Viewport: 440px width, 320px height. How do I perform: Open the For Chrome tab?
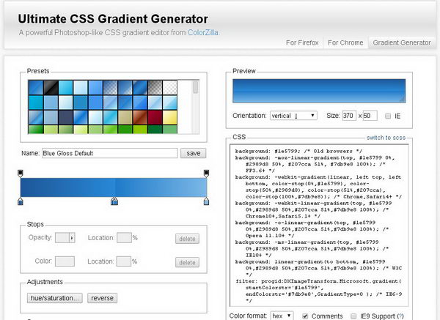(x=345, y=42)
